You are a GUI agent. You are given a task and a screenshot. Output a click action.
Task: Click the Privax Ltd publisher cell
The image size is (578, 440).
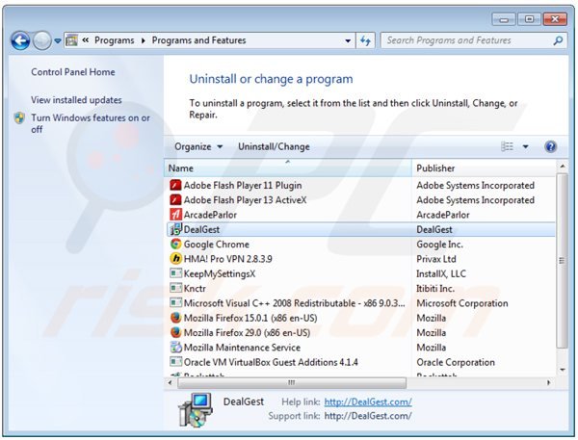[436, 259]
